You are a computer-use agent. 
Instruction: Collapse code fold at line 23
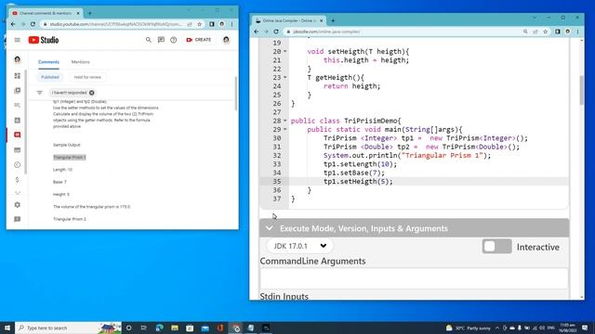[285, 78]
